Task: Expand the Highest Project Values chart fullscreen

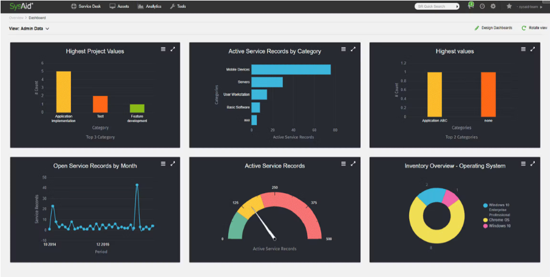Action: click(x=173, y=49)
